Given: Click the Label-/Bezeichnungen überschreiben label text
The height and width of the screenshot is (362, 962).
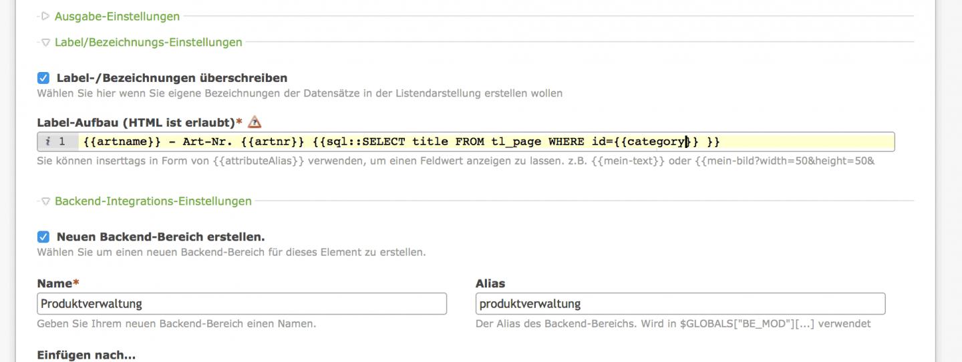Looking at the screenshot, I should click(172, 78).
